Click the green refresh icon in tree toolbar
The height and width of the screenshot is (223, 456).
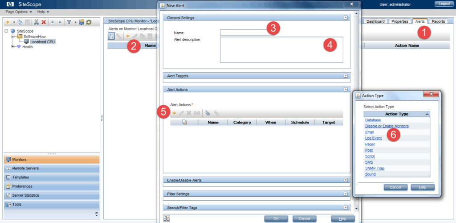[89, 22]
